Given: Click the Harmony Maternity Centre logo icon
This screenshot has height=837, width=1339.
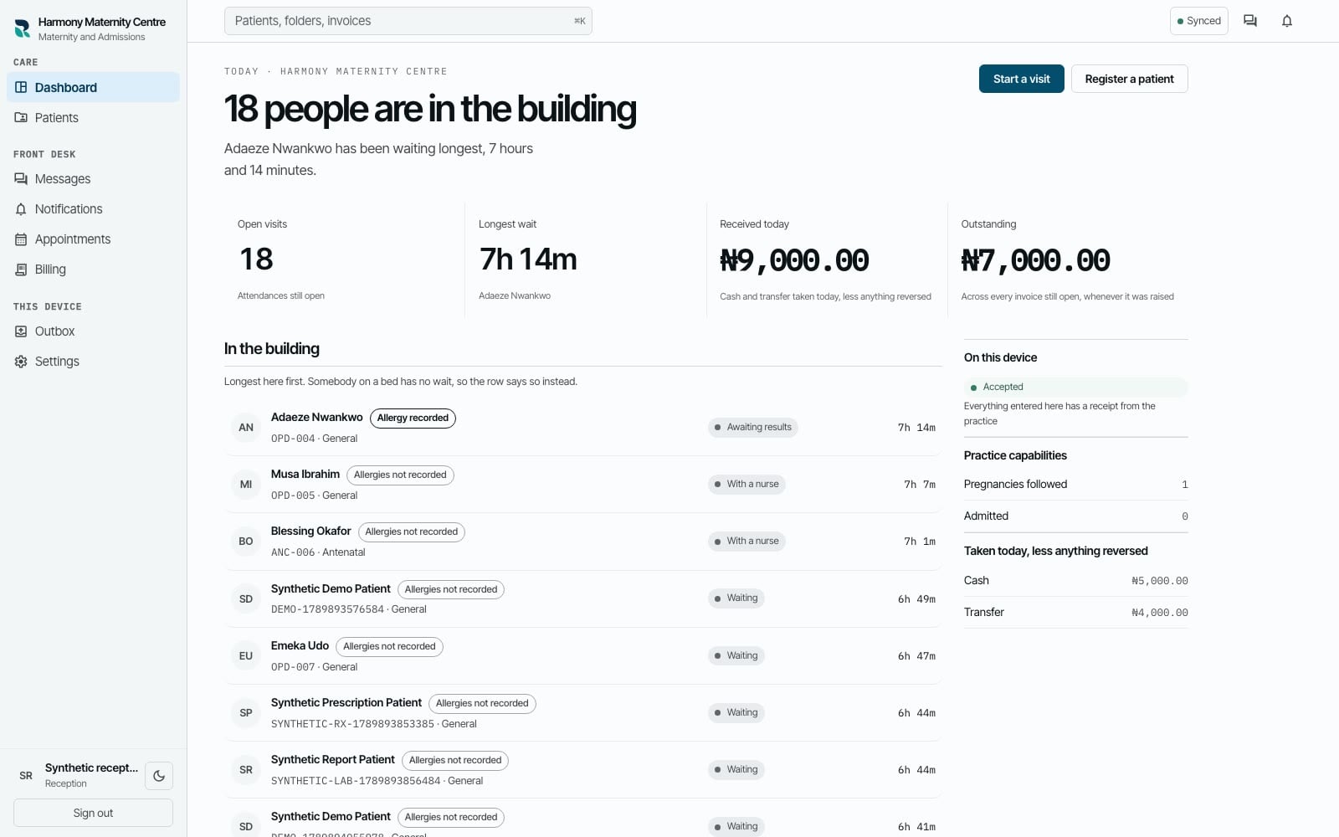Looking at the screenshot, I should tap(23, 28).
